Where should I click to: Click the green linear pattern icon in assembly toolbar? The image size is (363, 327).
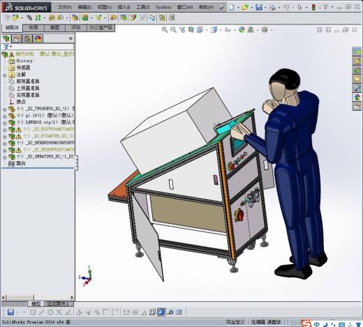coord(38,17)
